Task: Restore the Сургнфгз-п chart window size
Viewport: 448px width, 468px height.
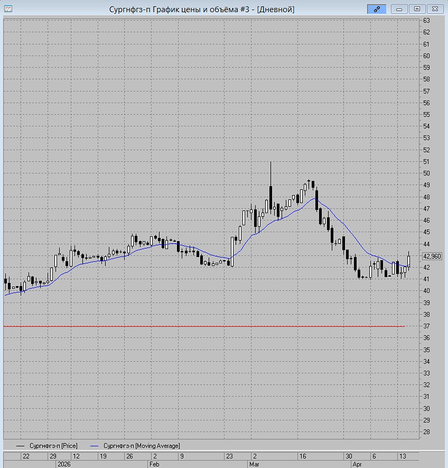Action: tap(417, 9)
